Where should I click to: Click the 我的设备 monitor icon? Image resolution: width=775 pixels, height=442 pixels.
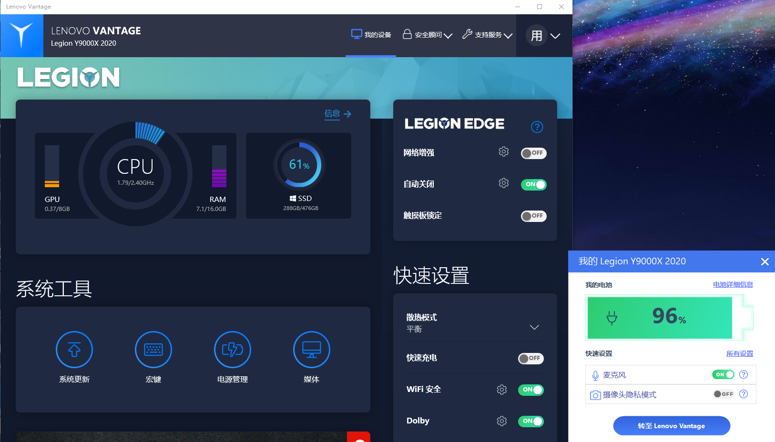pos(357,34)
